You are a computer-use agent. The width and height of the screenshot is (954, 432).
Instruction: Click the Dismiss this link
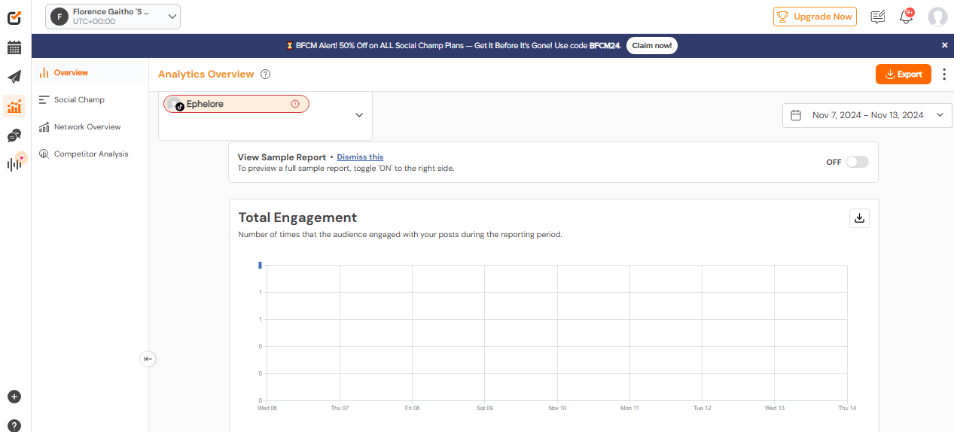click(x=360, y=157)
